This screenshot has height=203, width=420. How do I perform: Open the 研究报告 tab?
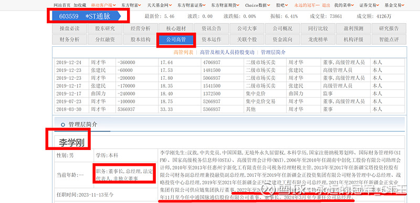coord(388,28)
